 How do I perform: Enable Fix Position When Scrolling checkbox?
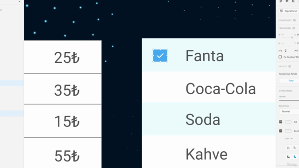[x=280, y=57]
